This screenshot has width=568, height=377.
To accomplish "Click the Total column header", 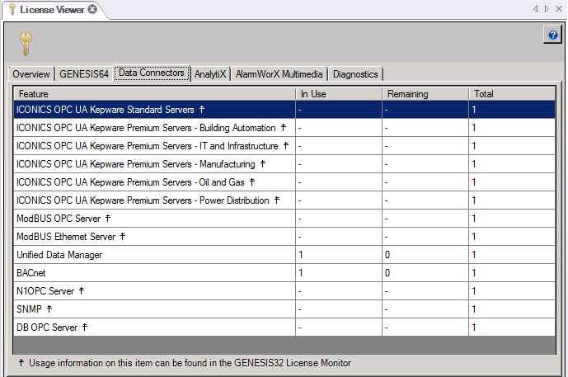I will [511, 94].
